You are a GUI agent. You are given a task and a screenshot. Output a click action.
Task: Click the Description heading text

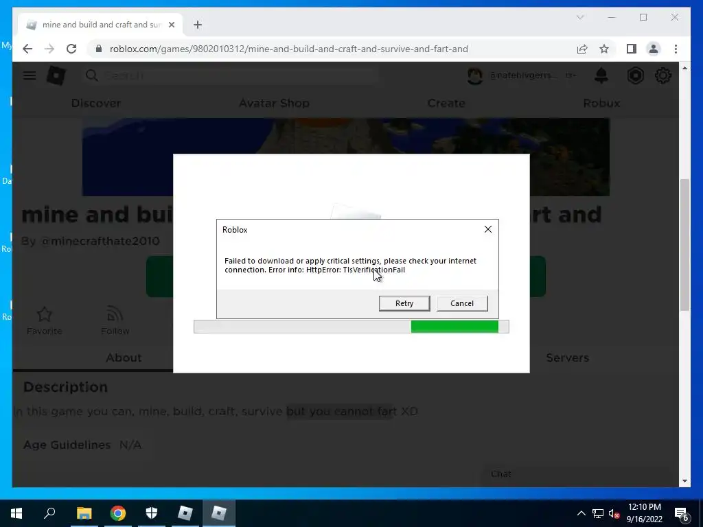pos(65,387)
